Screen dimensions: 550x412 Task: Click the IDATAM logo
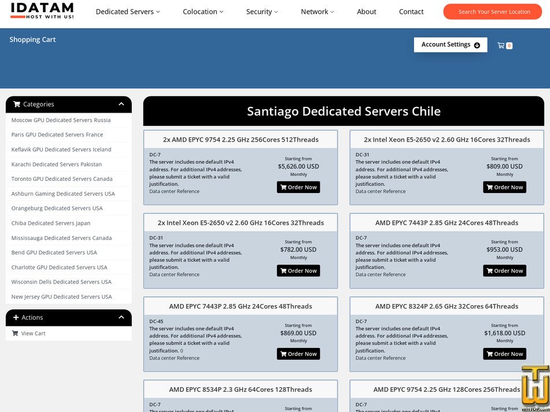pos(42,10)
